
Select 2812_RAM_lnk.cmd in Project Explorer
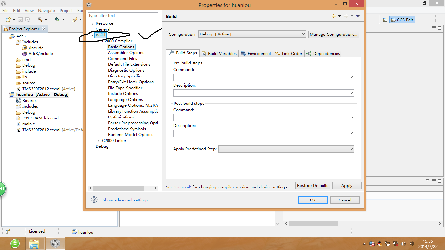[x=40, y=118]
